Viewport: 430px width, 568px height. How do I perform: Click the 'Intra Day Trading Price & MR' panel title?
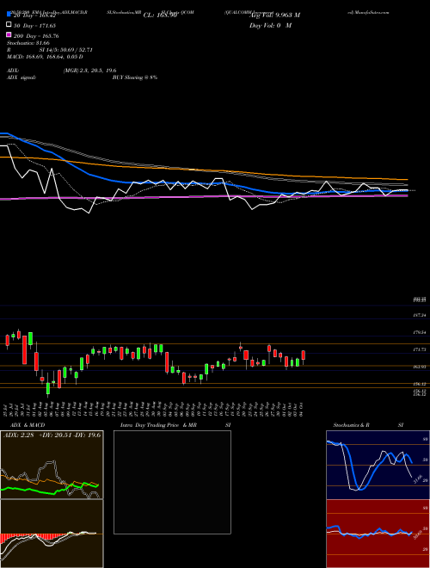[158, 425]
